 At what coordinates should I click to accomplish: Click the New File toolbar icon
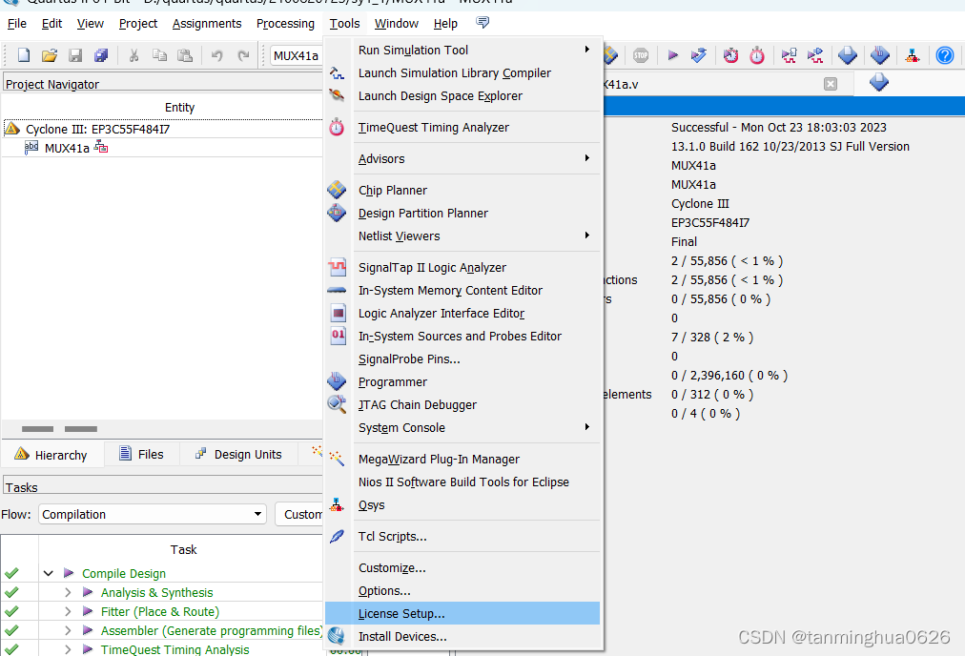point(24,55)
